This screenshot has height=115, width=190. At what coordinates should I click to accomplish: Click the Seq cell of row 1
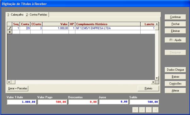click(x=16, y=28)
